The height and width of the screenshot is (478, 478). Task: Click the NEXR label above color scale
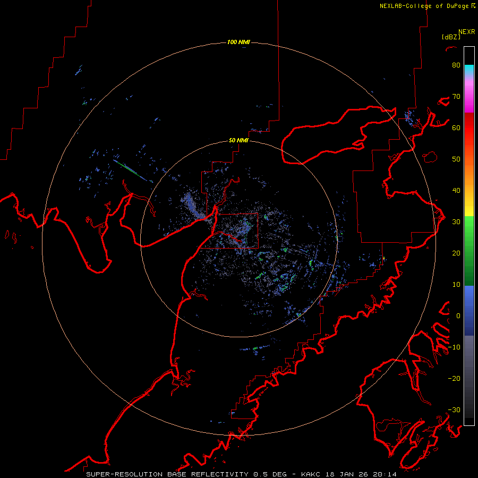467,32
